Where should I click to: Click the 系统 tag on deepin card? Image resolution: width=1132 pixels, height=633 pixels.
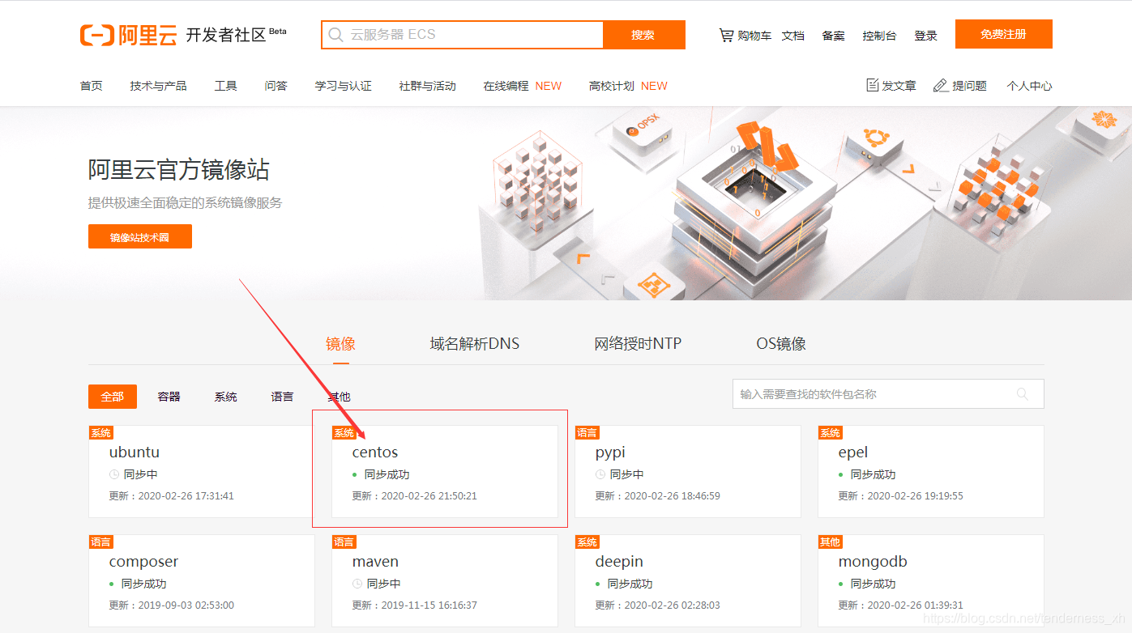click(x=587, y=542)
